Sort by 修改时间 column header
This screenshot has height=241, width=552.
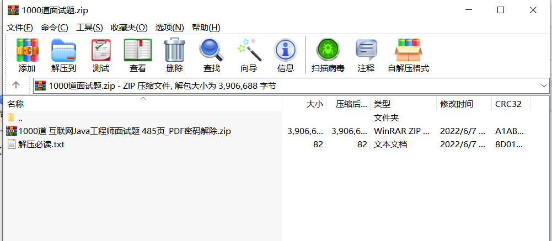(x=464, y=104)
